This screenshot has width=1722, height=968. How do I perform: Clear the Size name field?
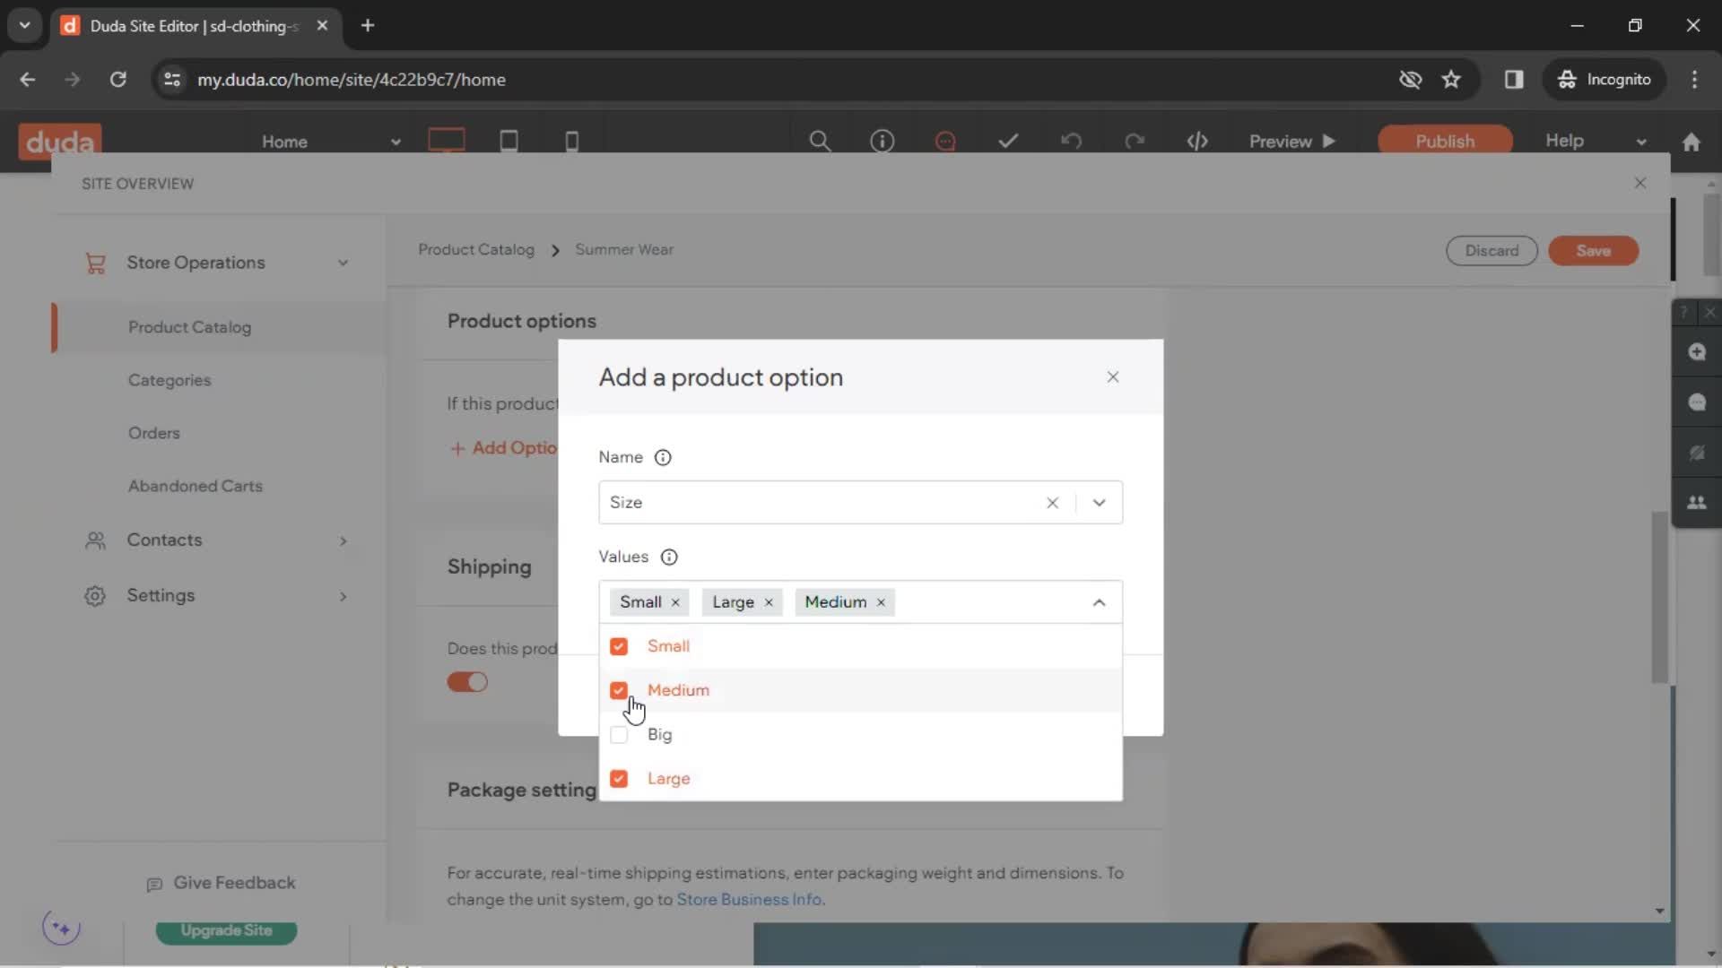pos(1053,503)
